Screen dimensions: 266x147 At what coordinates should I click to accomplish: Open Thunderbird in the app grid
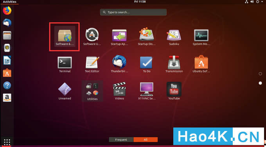(119, 64)
